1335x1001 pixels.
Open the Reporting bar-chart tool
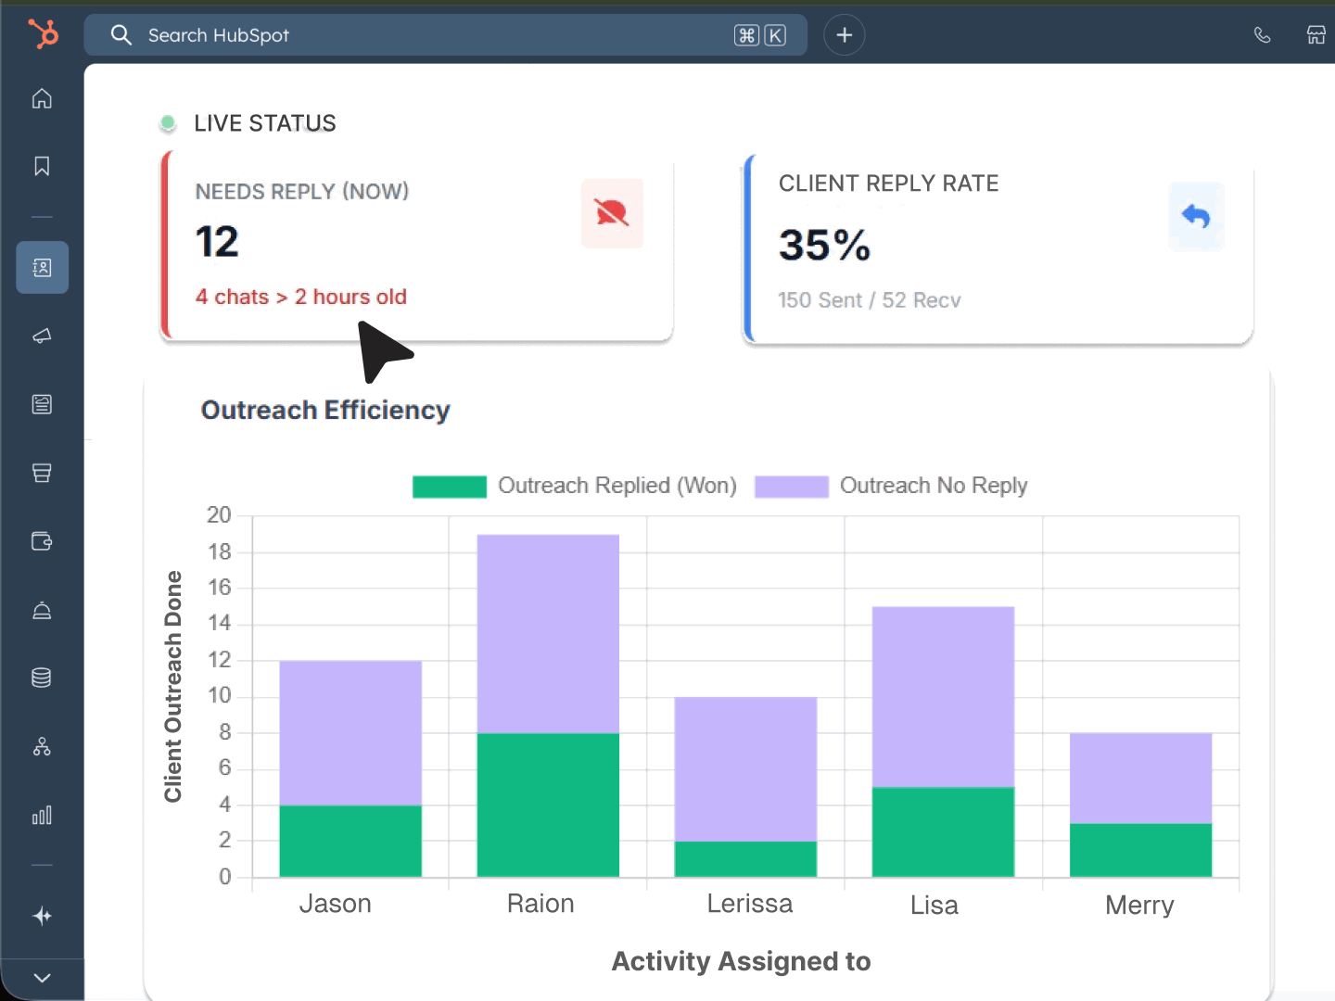(42, 816)
